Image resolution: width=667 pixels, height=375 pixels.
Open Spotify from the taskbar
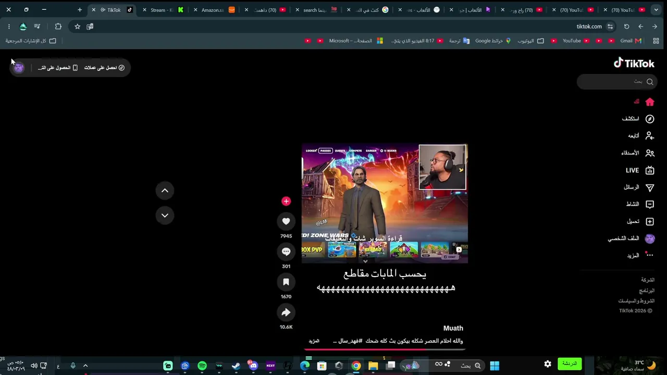click(x=202, y=366)
